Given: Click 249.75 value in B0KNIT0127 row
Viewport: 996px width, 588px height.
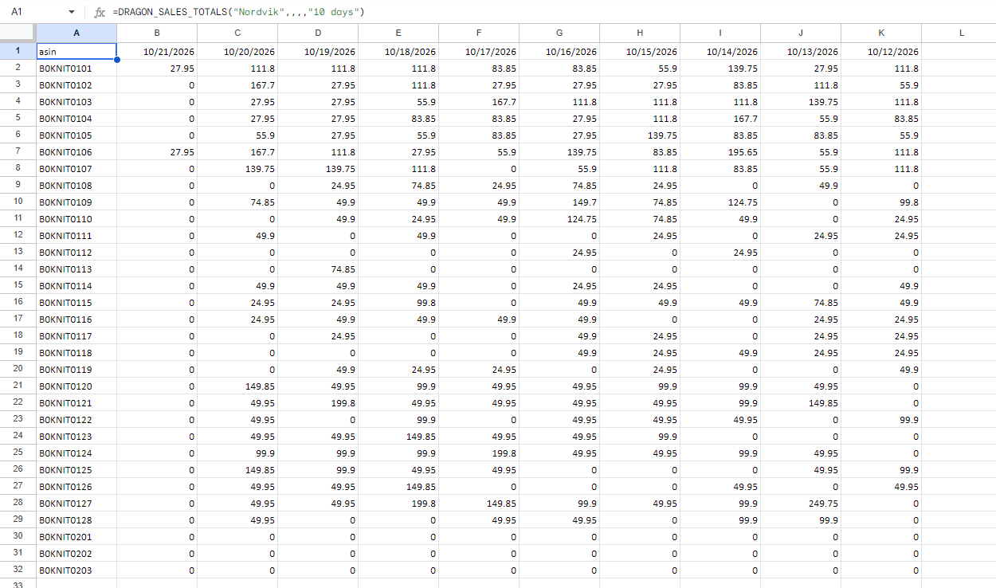Looking at the screenshot, I should click(801, 503).
